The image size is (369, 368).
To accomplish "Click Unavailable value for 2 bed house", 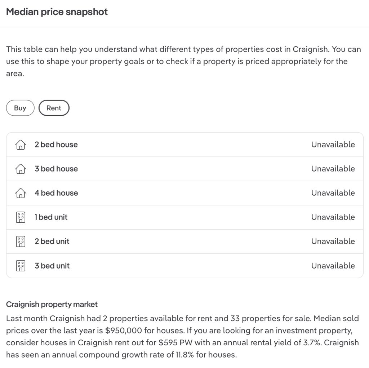I will point(333,145).
